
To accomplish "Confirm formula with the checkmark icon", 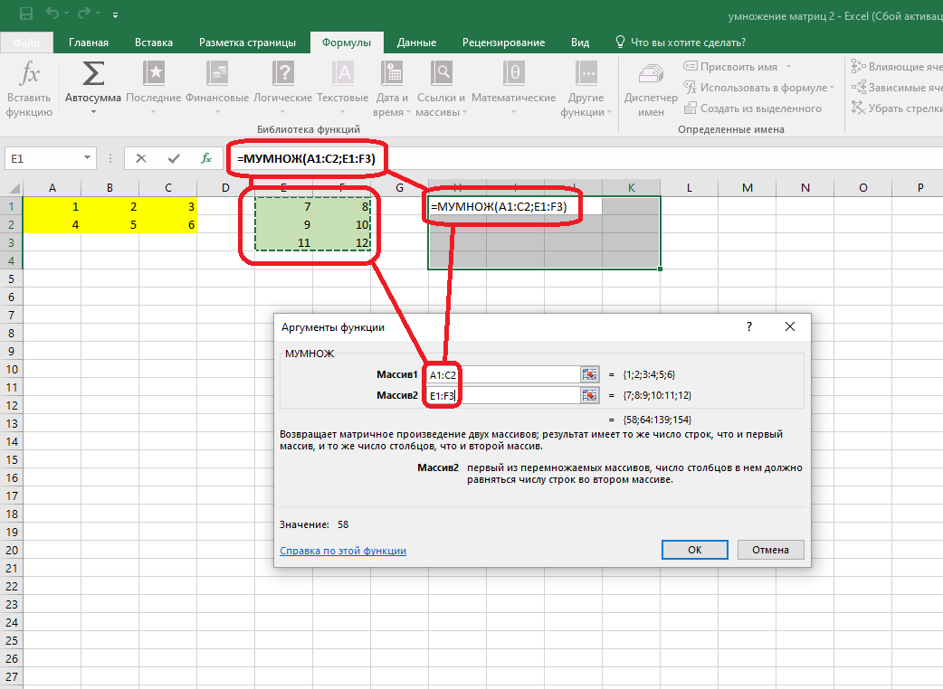I will point(174,158).
